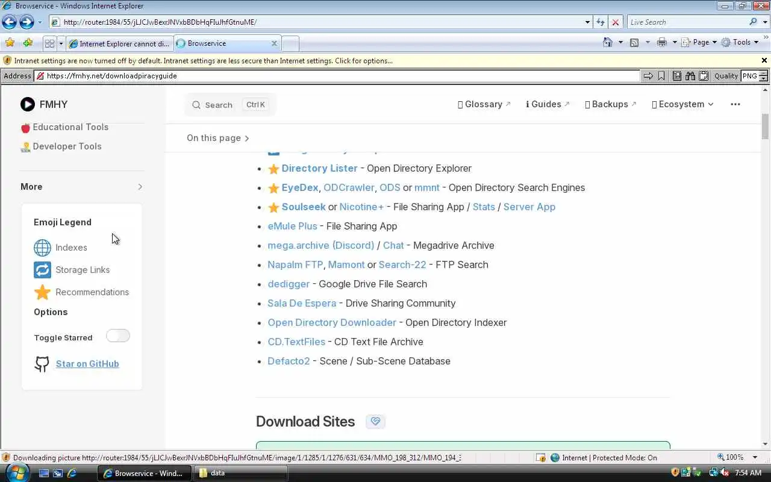Expand the On this page outline

click(218, 138)
